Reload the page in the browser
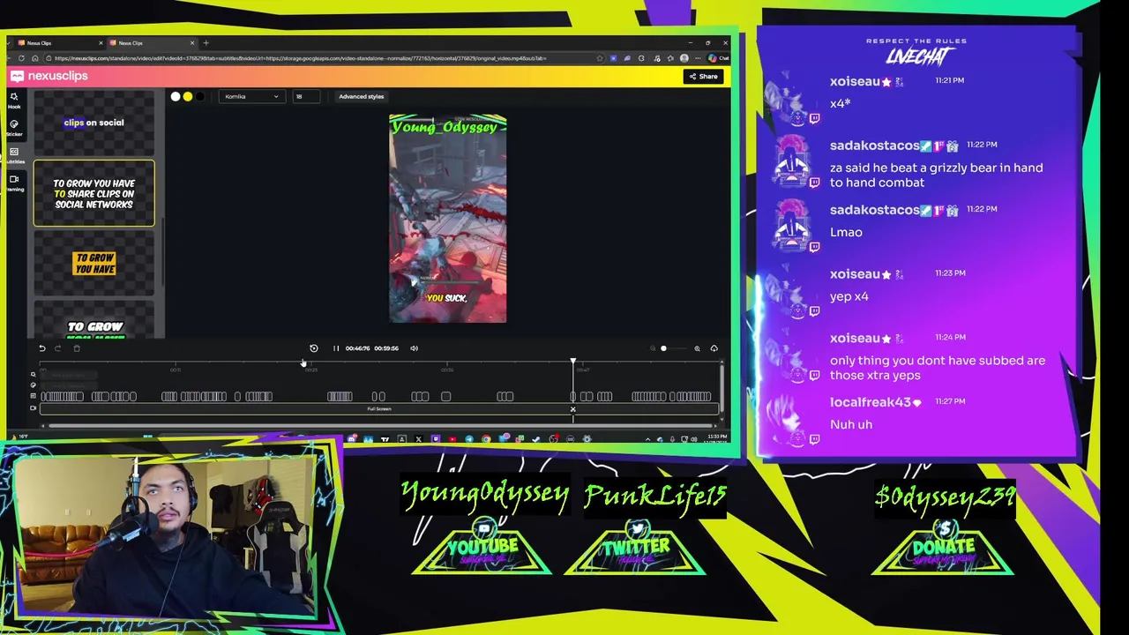The image size is (1129, 635). [x=21, y=58]
